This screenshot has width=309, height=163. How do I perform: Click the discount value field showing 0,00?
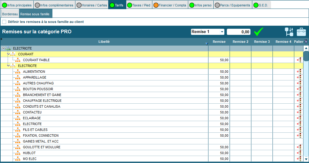click(238, 32)
